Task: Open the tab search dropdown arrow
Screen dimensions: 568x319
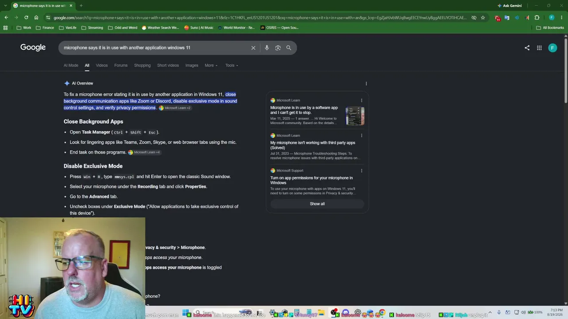Action: pos(5,6)
